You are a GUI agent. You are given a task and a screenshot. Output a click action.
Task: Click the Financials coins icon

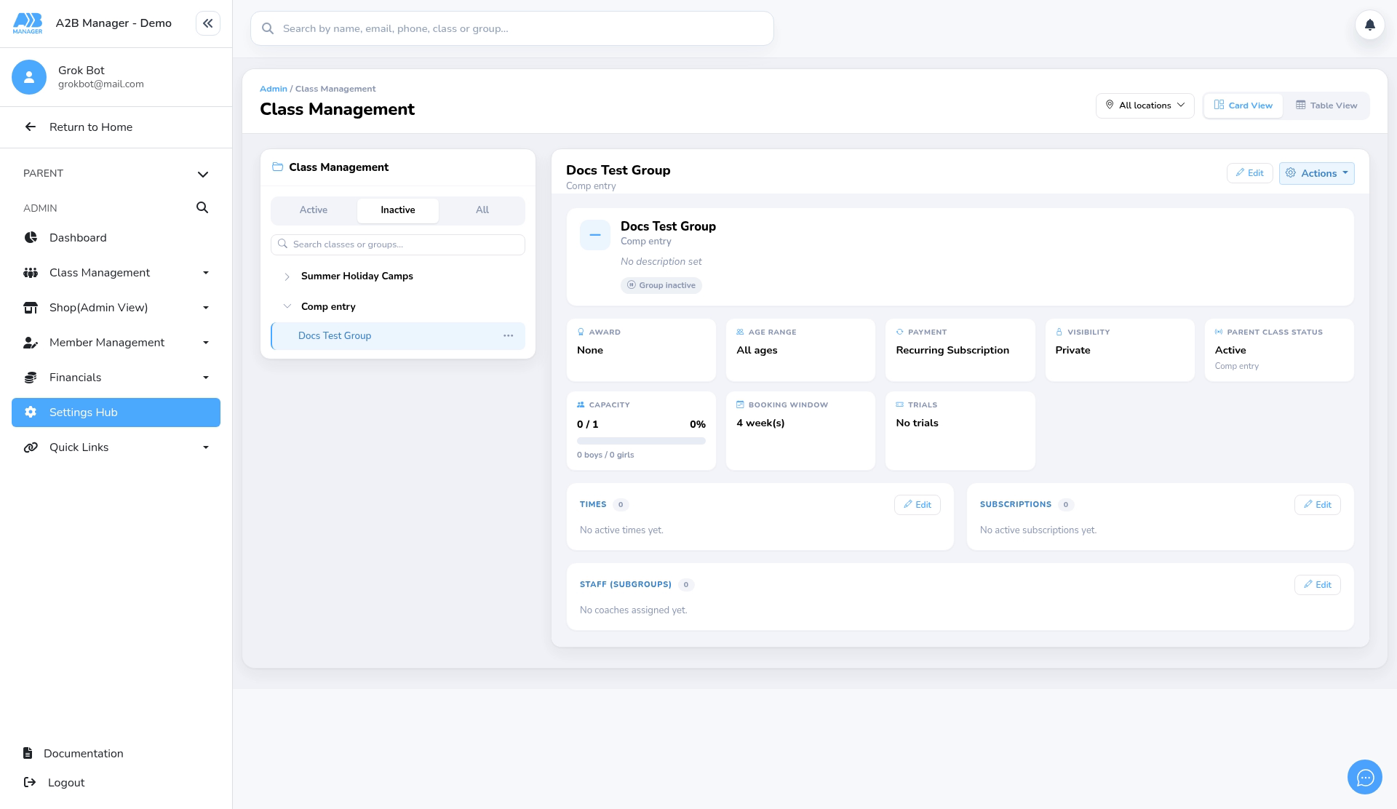[x=31, y=378]
